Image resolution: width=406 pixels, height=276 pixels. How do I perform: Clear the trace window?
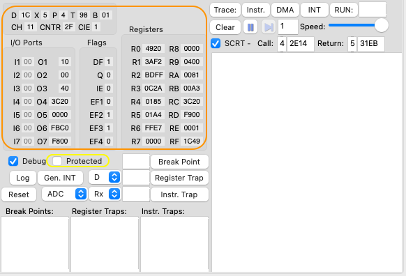[x=225, y=27]
